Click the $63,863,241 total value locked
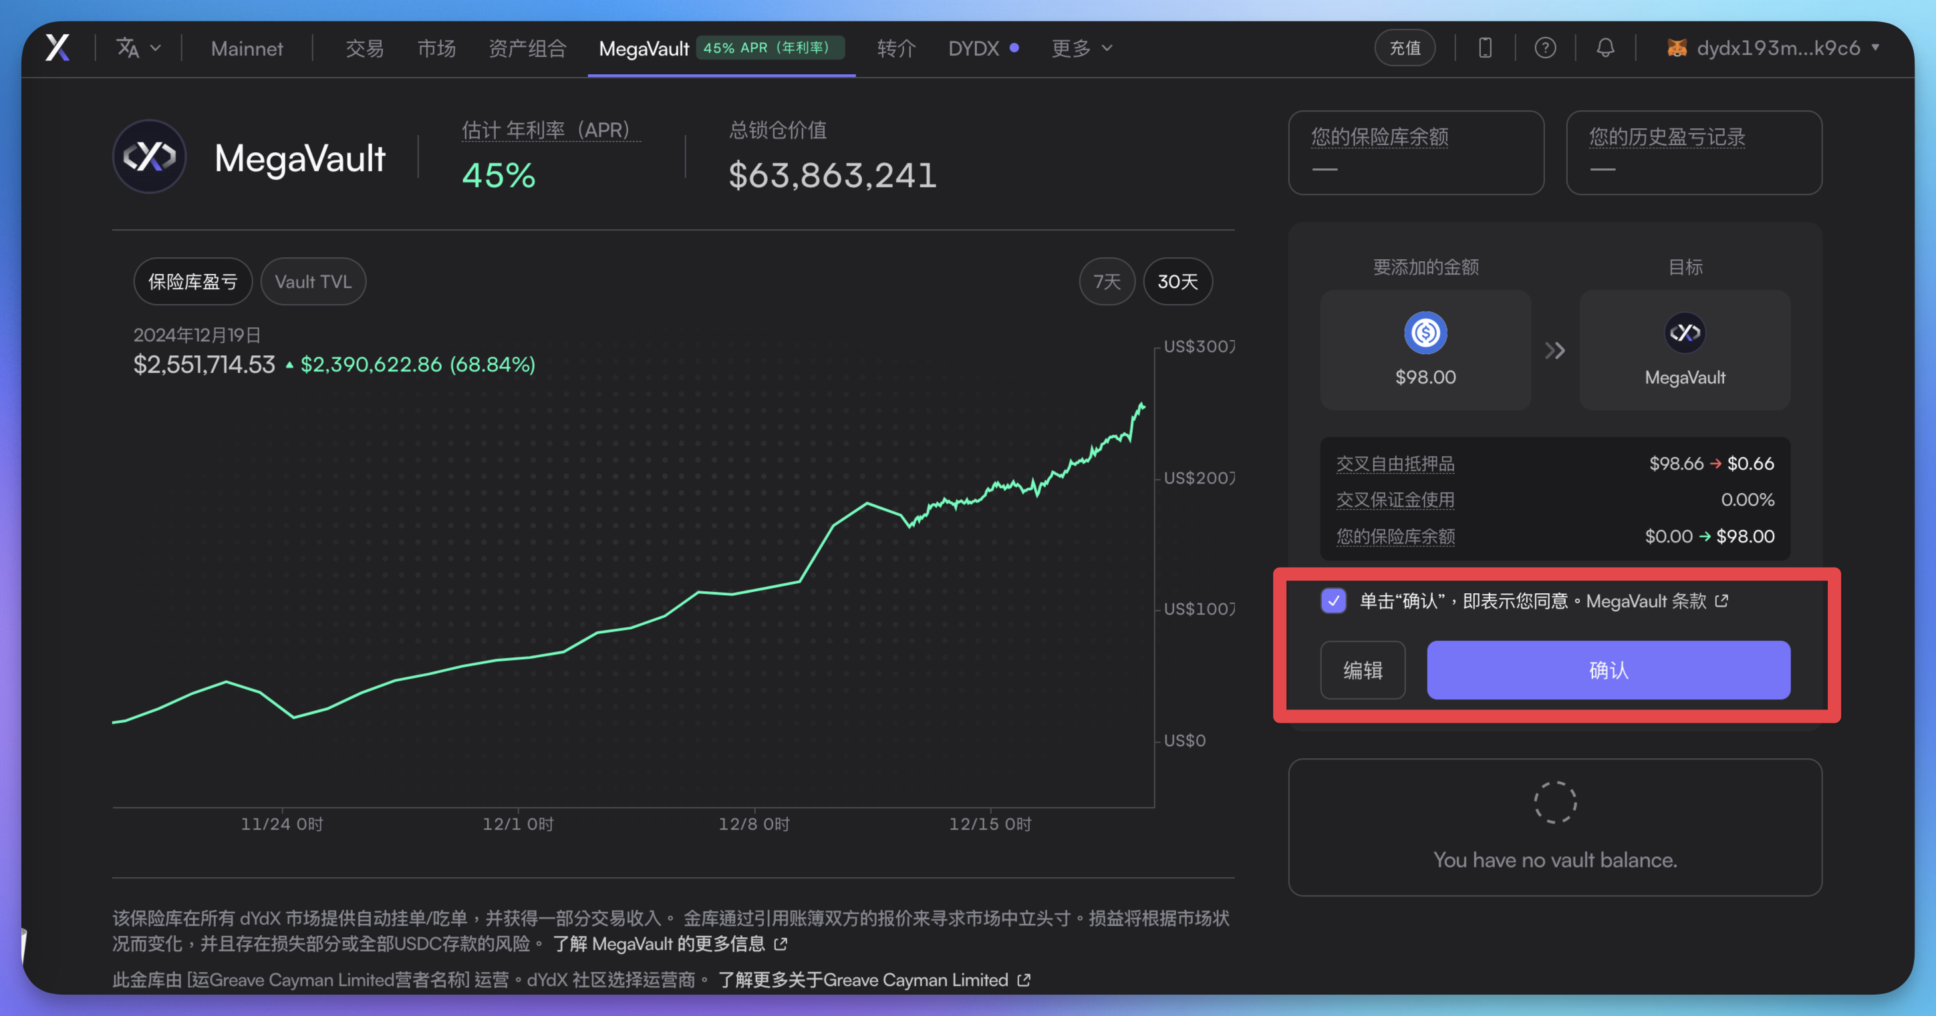 pos(833,176)
